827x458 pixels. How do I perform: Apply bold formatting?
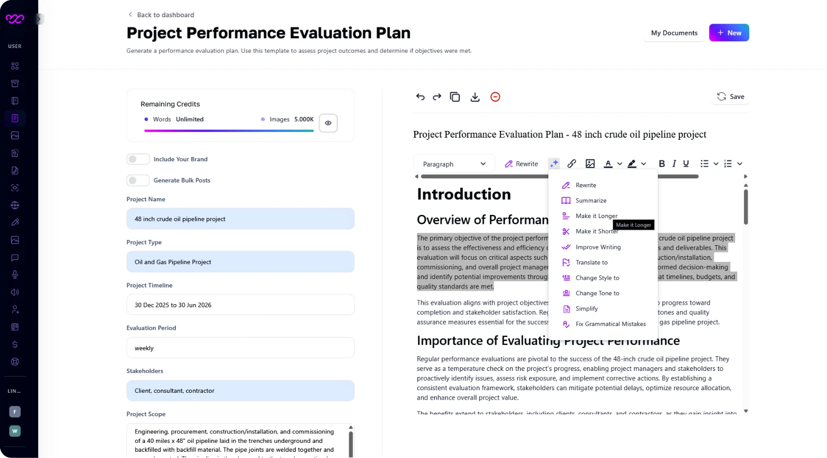[x=662, y=164]
